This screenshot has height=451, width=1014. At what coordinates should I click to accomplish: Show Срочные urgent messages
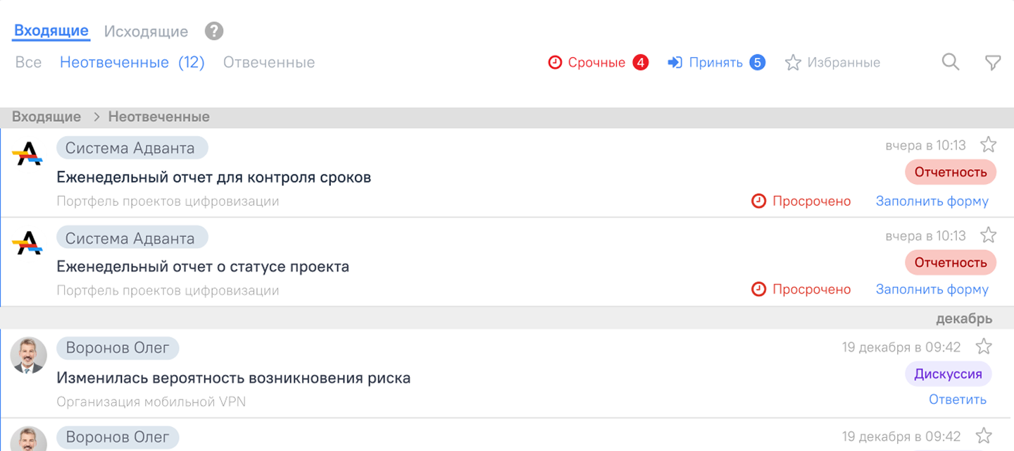click(x=597, y=63)
